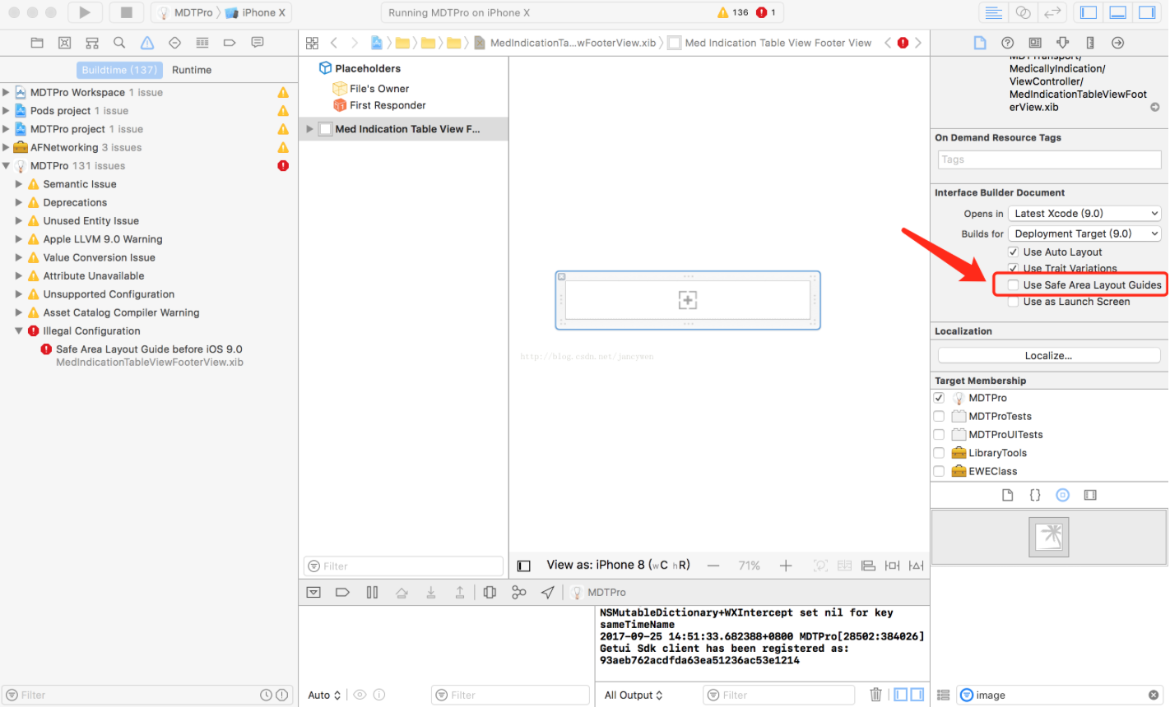Uncheck Use Auto Layout checkbox
Viewport: 1170px width, 707px height.
(x=1013, y=252)
